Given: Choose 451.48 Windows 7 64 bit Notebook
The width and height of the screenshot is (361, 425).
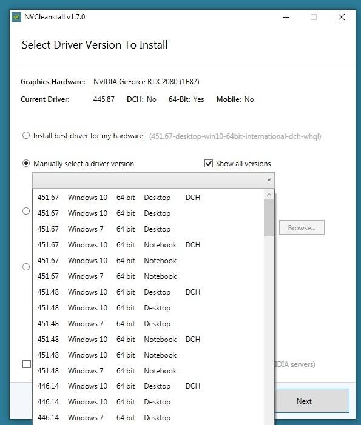Looking at the screenshot, I should (x=148, y=371).
